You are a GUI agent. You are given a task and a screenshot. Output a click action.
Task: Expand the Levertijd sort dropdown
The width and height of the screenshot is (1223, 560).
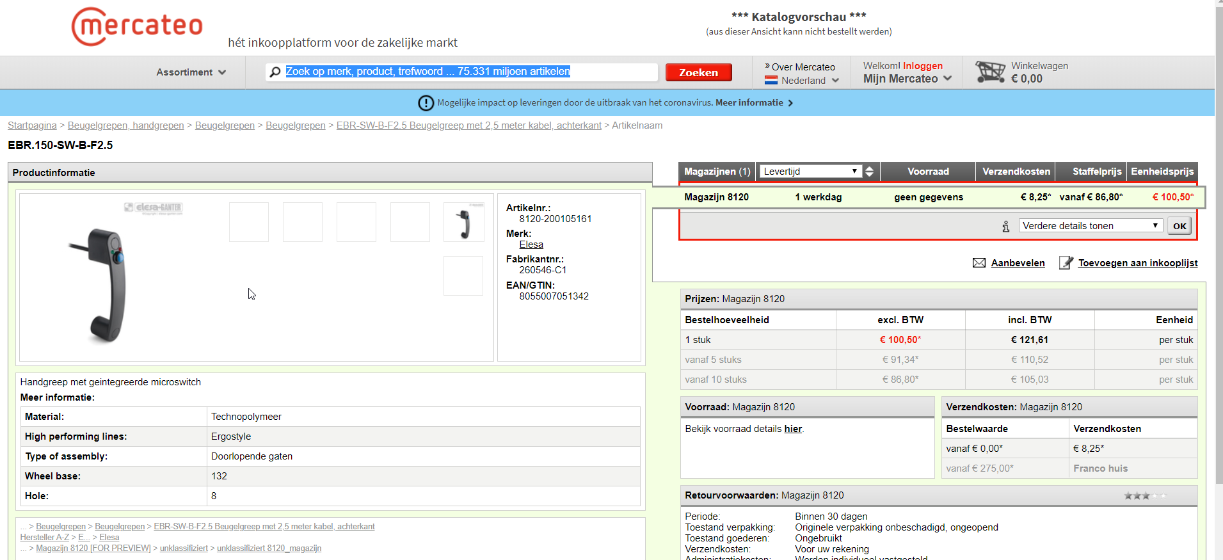pyautogui.click(x=810, y=172)
